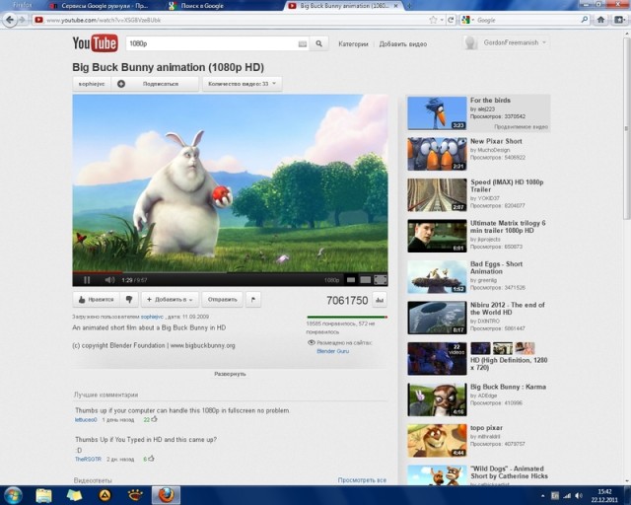Open the sophiejvc channel button
Image resolution: width=631 pixels, height=505 pixels.
click(x=92, y=84)
